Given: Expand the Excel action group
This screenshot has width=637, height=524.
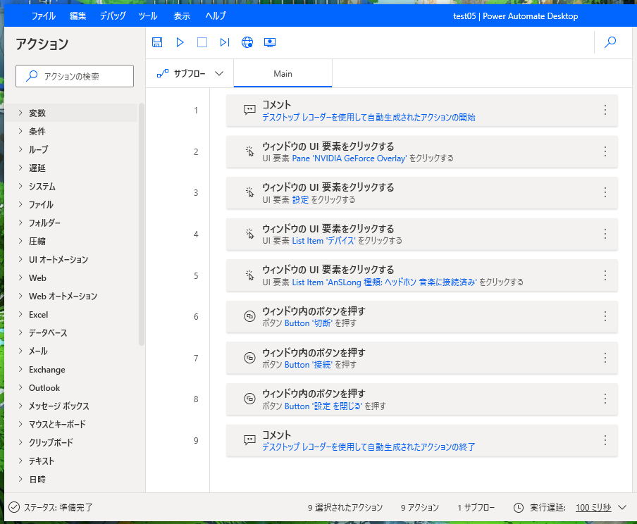Looking at the screenshot, I should tap(20, 314).
